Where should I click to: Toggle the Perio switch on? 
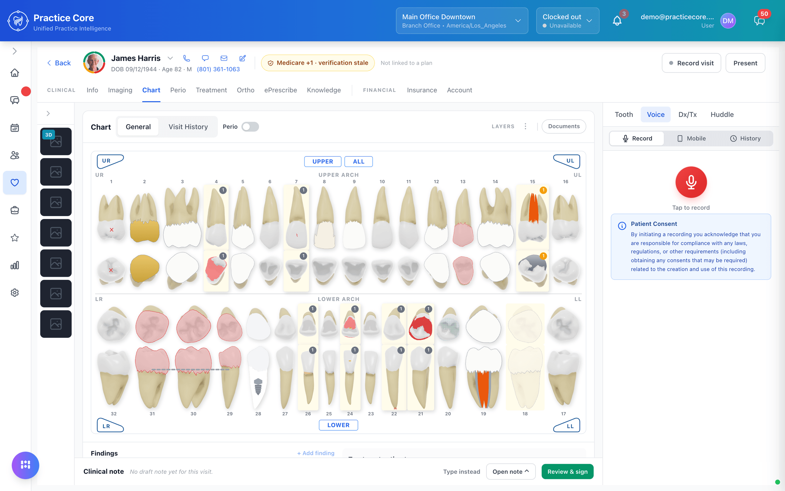[250, 127]
